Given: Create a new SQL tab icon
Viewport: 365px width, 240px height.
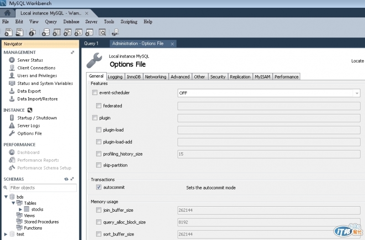Looking at the screenshot, I should point(8,32).
